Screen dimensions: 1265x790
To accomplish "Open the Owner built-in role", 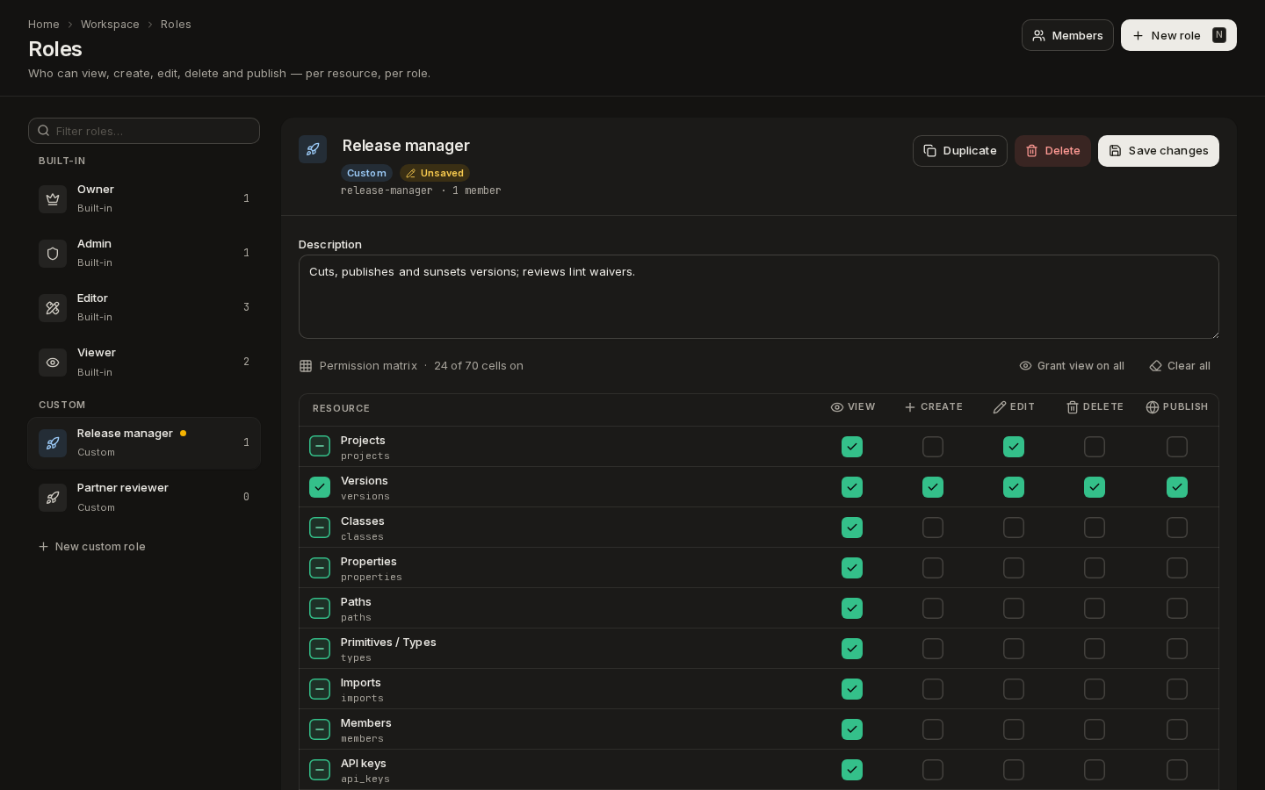I will [144, 199].
